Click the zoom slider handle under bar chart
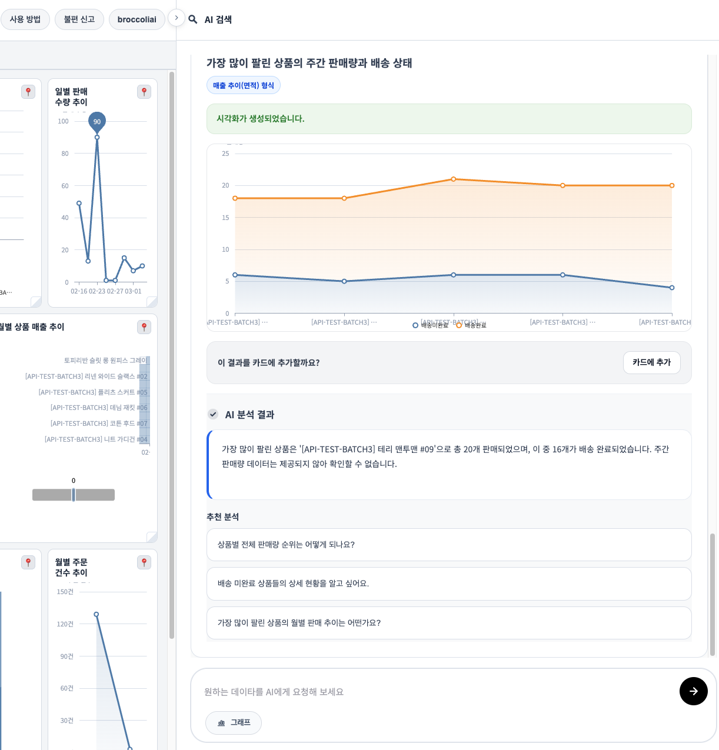Viewport: 719px width, 750px height. click(x=74, y=495)
